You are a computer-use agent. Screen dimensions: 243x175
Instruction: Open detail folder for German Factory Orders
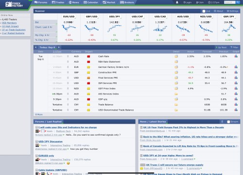(x=176, y=67)
